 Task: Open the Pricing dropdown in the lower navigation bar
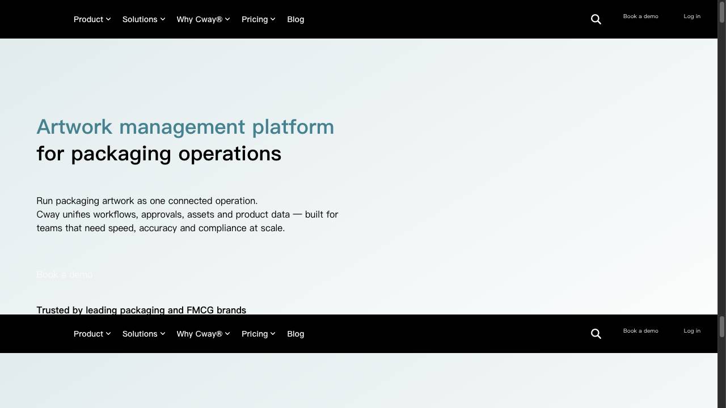(x=258, y=334)
